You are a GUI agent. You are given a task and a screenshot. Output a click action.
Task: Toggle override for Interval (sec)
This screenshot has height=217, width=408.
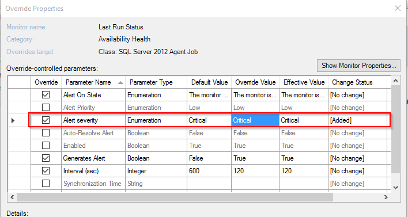(x=46, y=171)
